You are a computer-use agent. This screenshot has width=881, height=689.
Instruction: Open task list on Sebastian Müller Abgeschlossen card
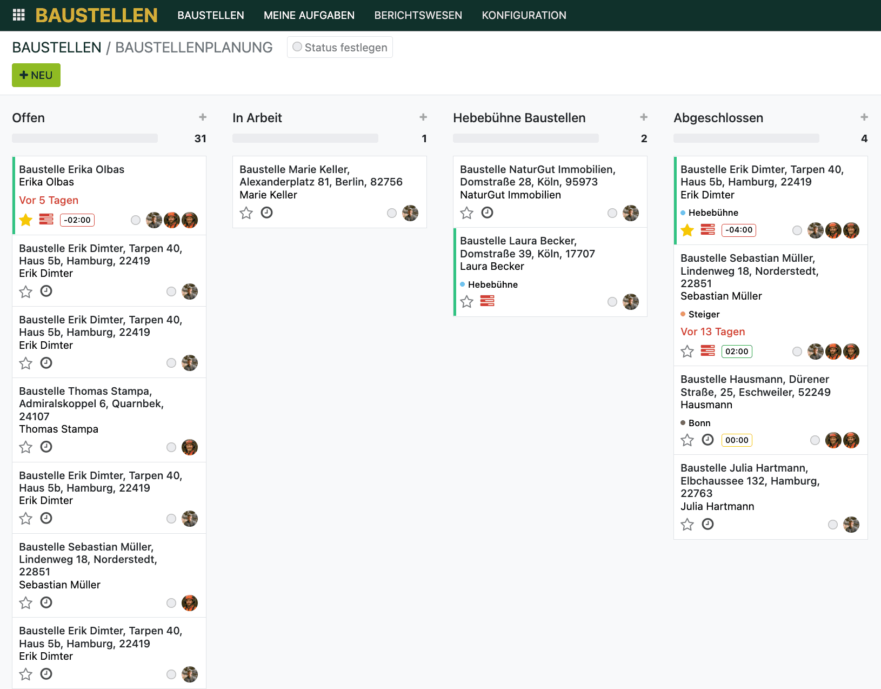708,350
